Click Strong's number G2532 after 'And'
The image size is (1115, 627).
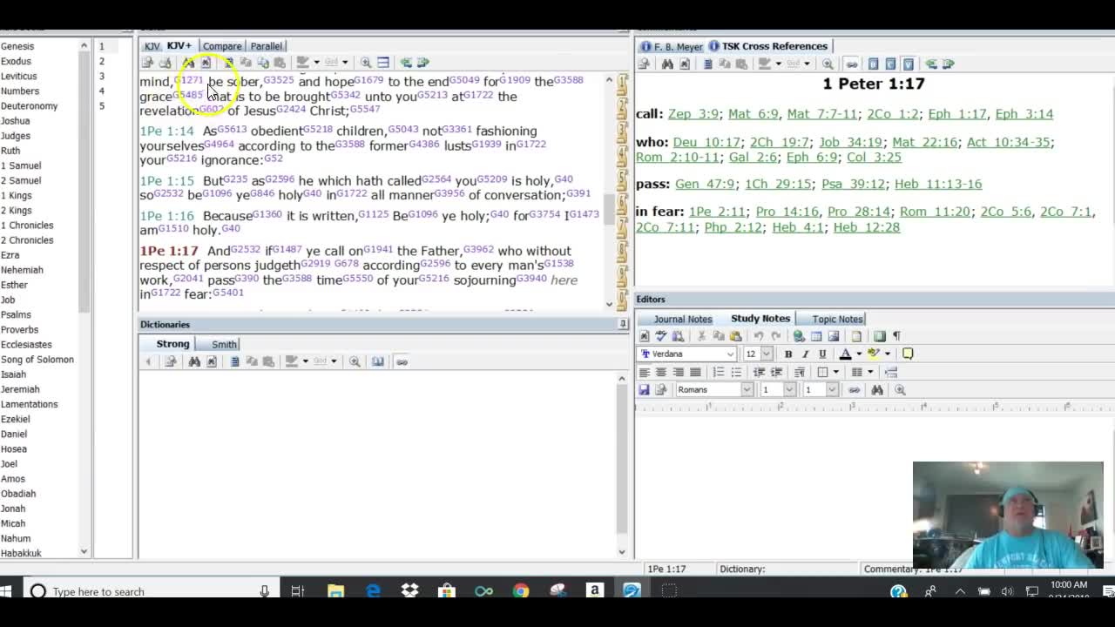pyautogui.click(x=247, y=249)
